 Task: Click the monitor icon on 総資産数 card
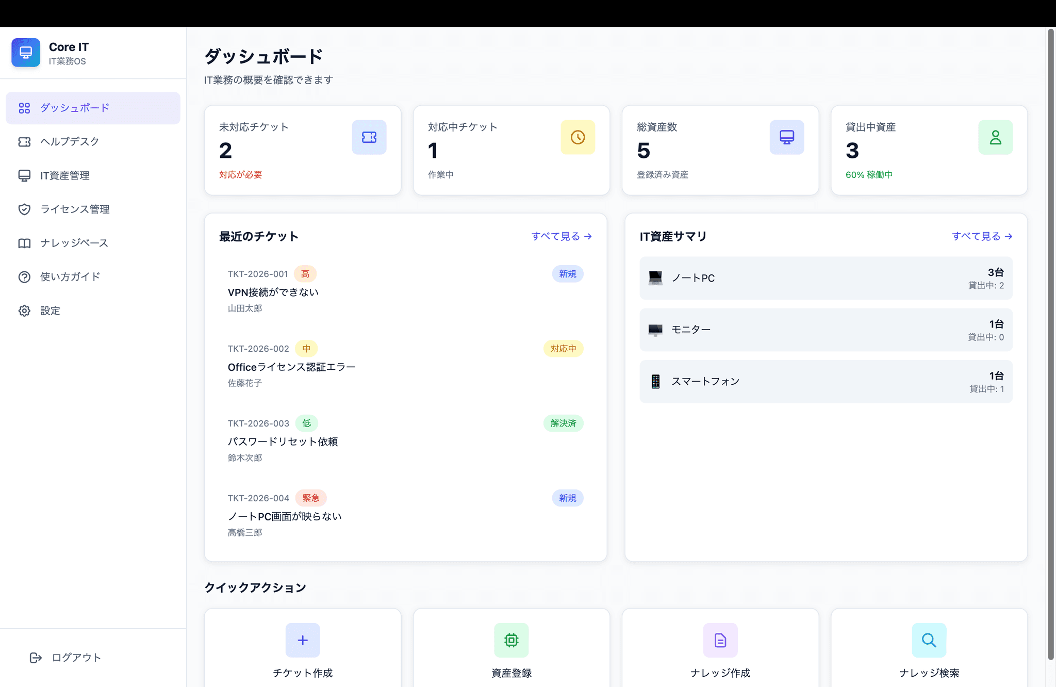pyautogui.click(x=786, y=137)
